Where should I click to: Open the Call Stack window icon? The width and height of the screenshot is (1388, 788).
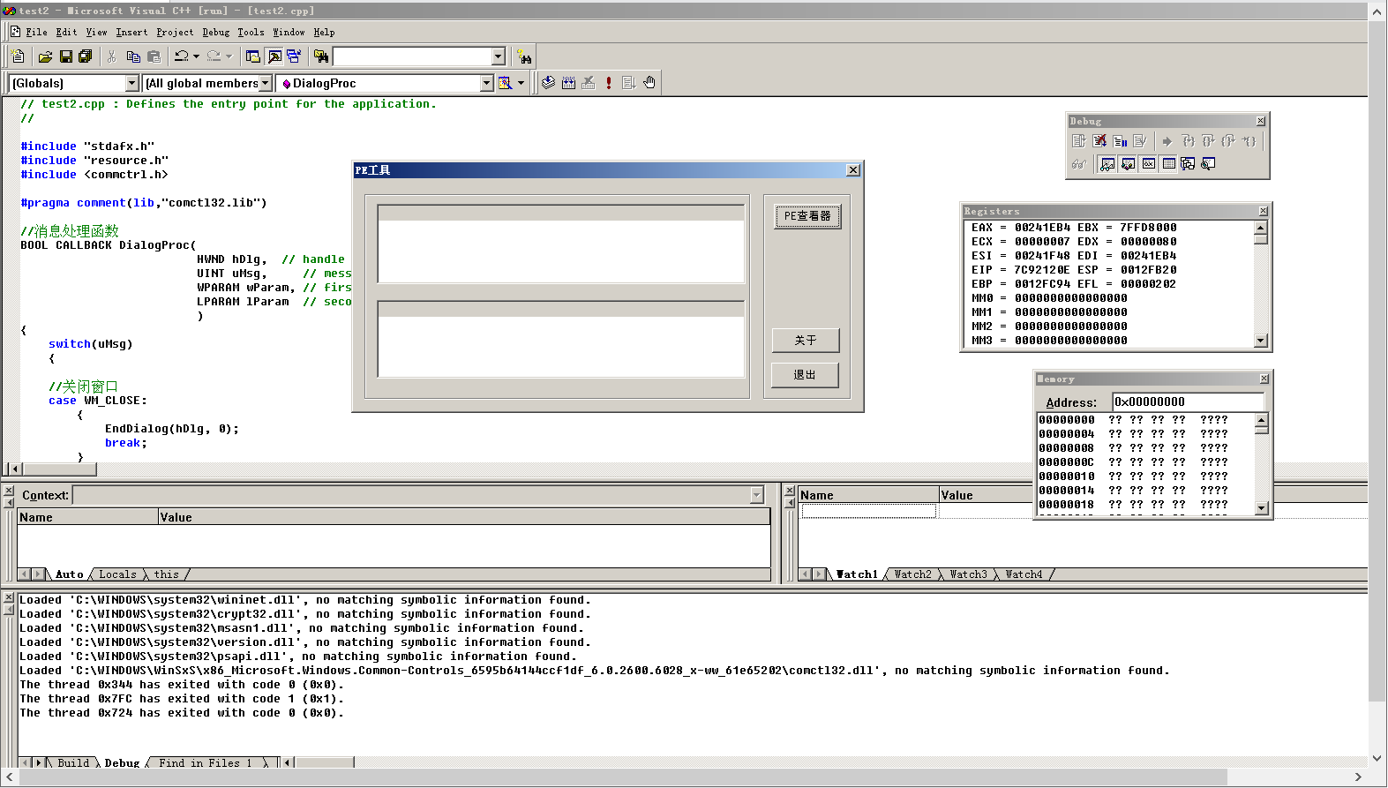coord(1188,164)
